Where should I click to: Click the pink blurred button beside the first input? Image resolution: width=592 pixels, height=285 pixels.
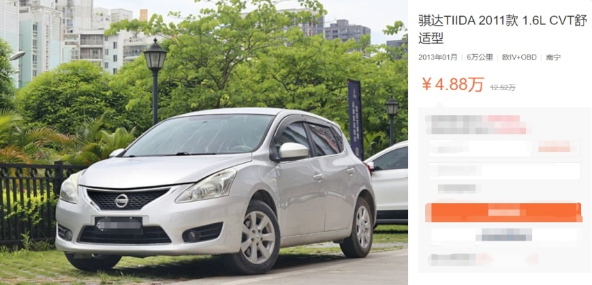tap(557, 146)
